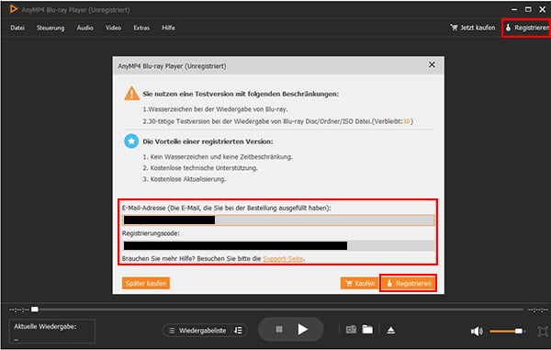Image resolution: width=551 pixels, height=350 pixels.
Task: Click the blue star icon
Action: click(131, 141)
